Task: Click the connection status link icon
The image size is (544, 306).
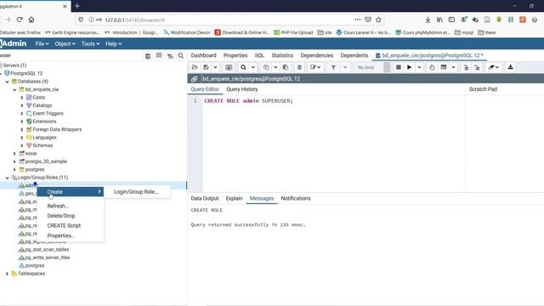Action: coord(195,79)
